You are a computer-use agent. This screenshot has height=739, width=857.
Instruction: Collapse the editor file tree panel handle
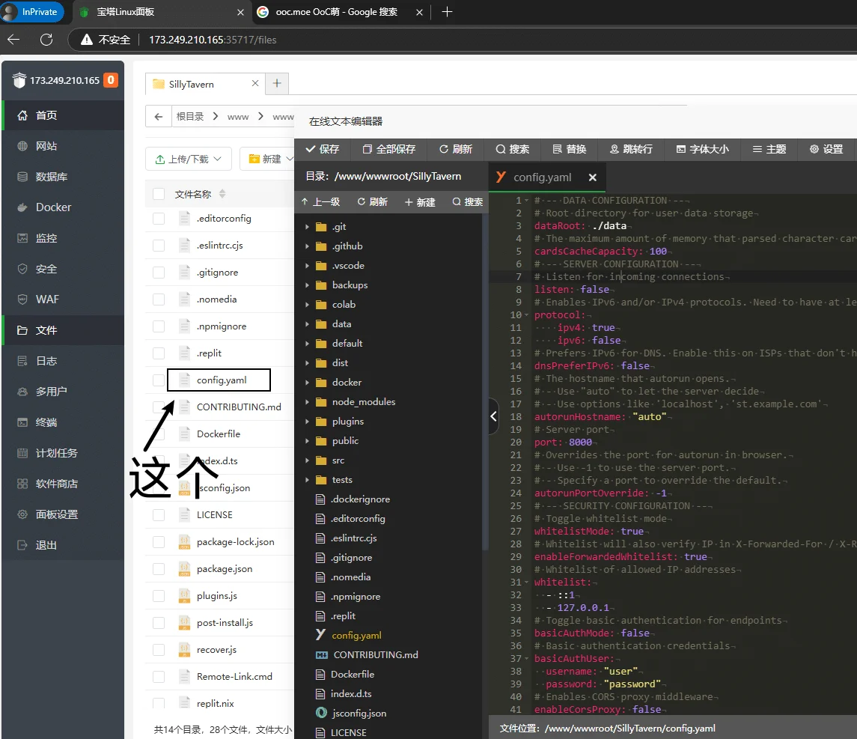[x=493, y=417]
